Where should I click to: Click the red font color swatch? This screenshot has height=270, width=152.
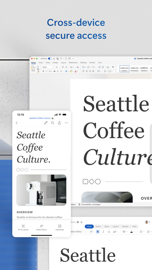pyautogui.click(x=76, y=71)
